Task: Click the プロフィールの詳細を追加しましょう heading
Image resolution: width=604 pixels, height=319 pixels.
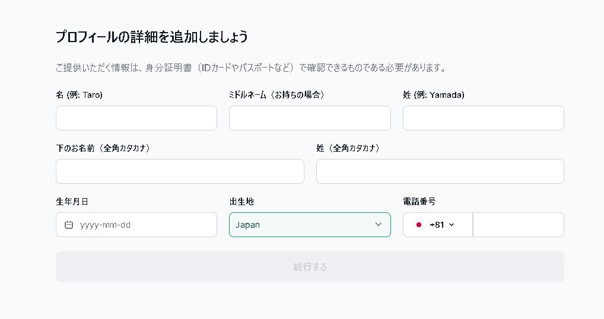Action: pyautogui.click(x=152, y=37)
